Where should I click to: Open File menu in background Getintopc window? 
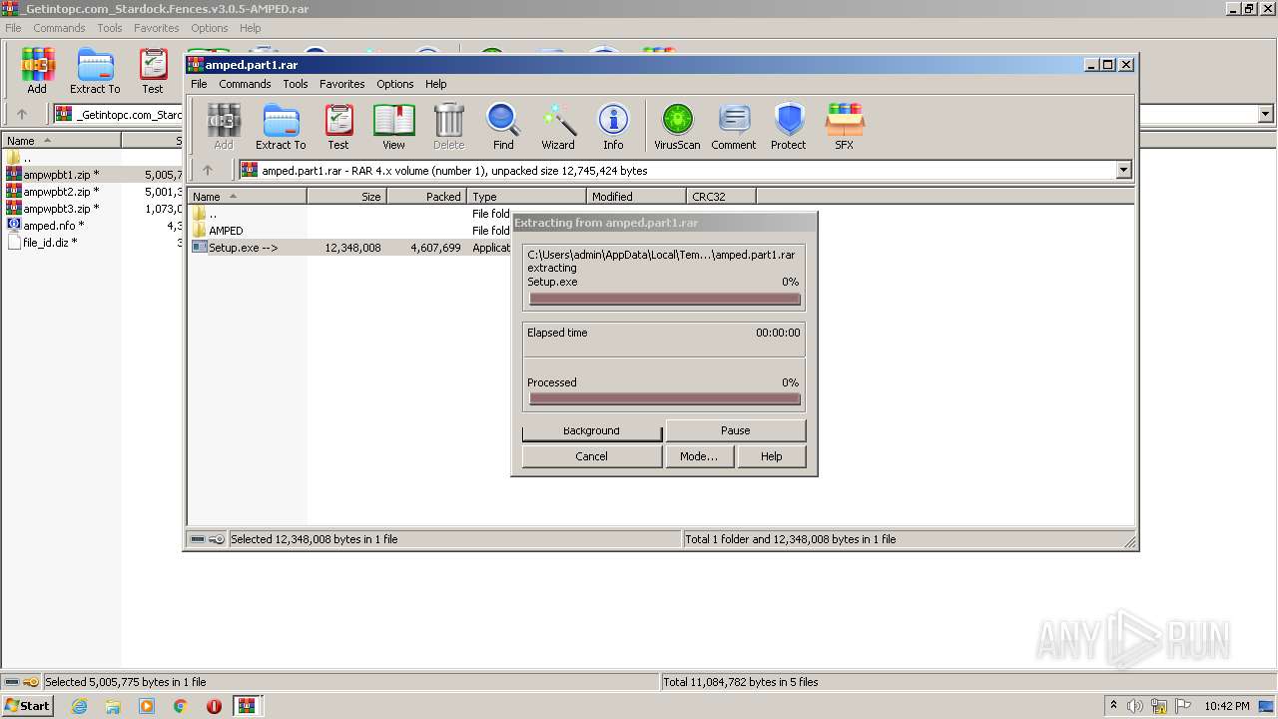pyautogui.click(x=13, y=28)
